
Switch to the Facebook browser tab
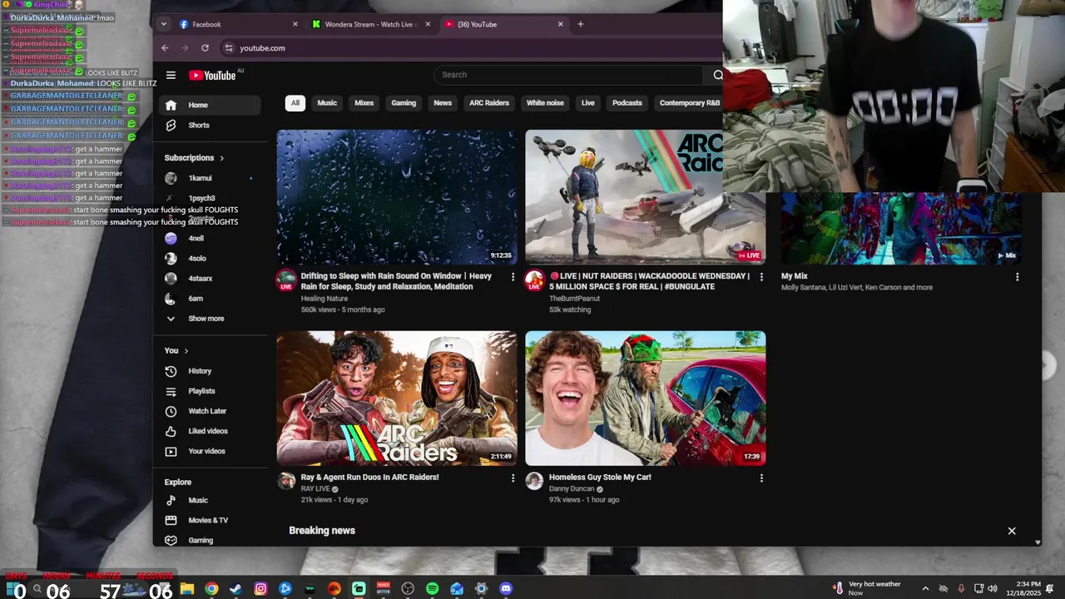239,24
